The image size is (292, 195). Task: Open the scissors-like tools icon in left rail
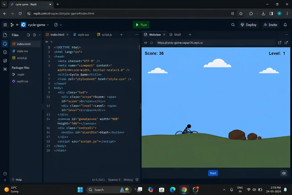(x=5, y=69)
